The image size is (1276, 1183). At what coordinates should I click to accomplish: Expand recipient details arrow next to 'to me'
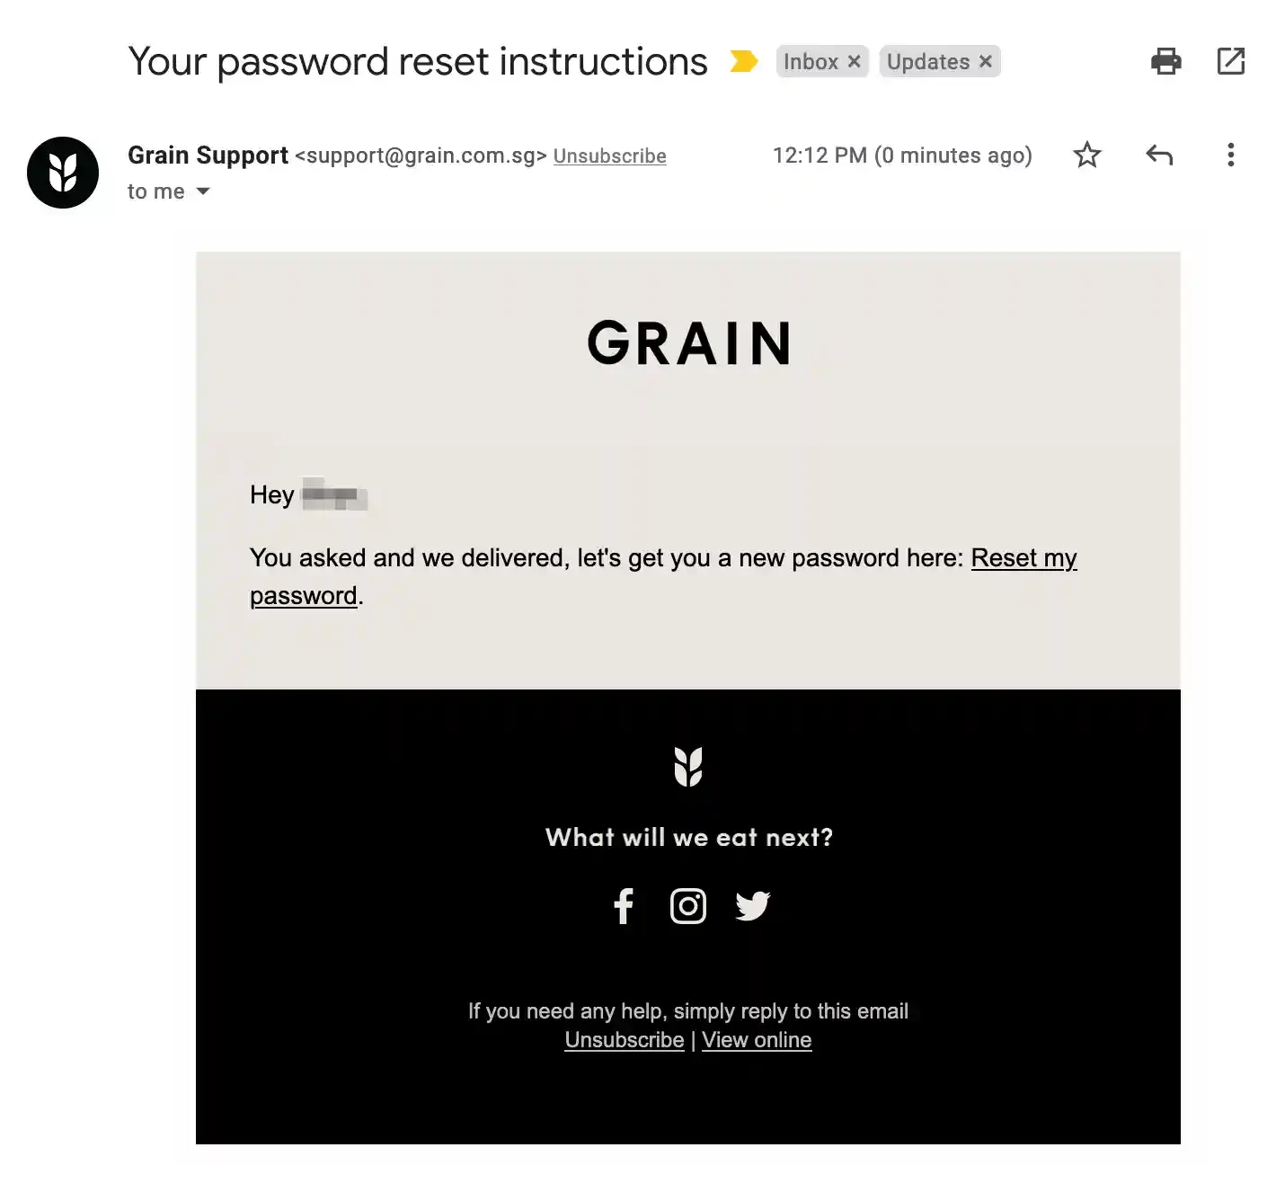pos(203,191)
